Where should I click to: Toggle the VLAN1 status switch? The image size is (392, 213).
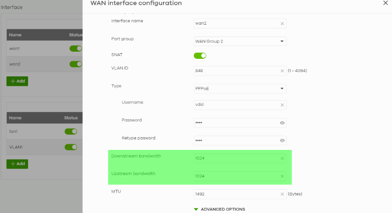(x=70, y=147)
